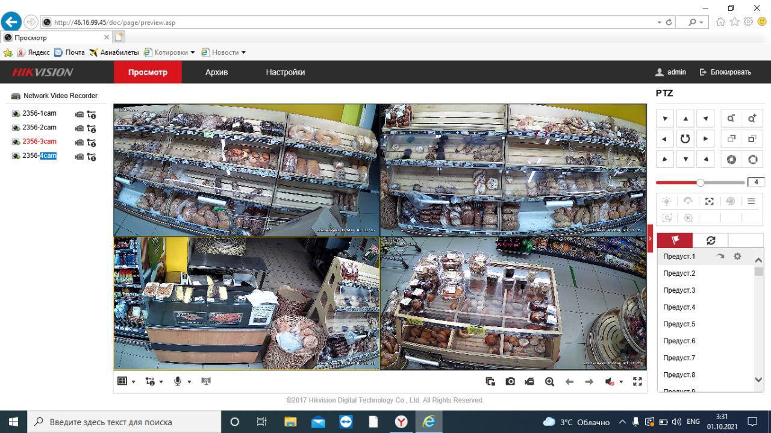
Task: Move PTZ camera diagonally up-left
Action: point(665,119)
